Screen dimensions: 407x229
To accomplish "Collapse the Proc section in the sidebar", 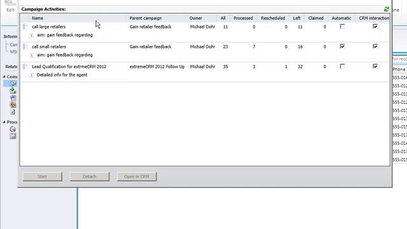I will point(4,121).
